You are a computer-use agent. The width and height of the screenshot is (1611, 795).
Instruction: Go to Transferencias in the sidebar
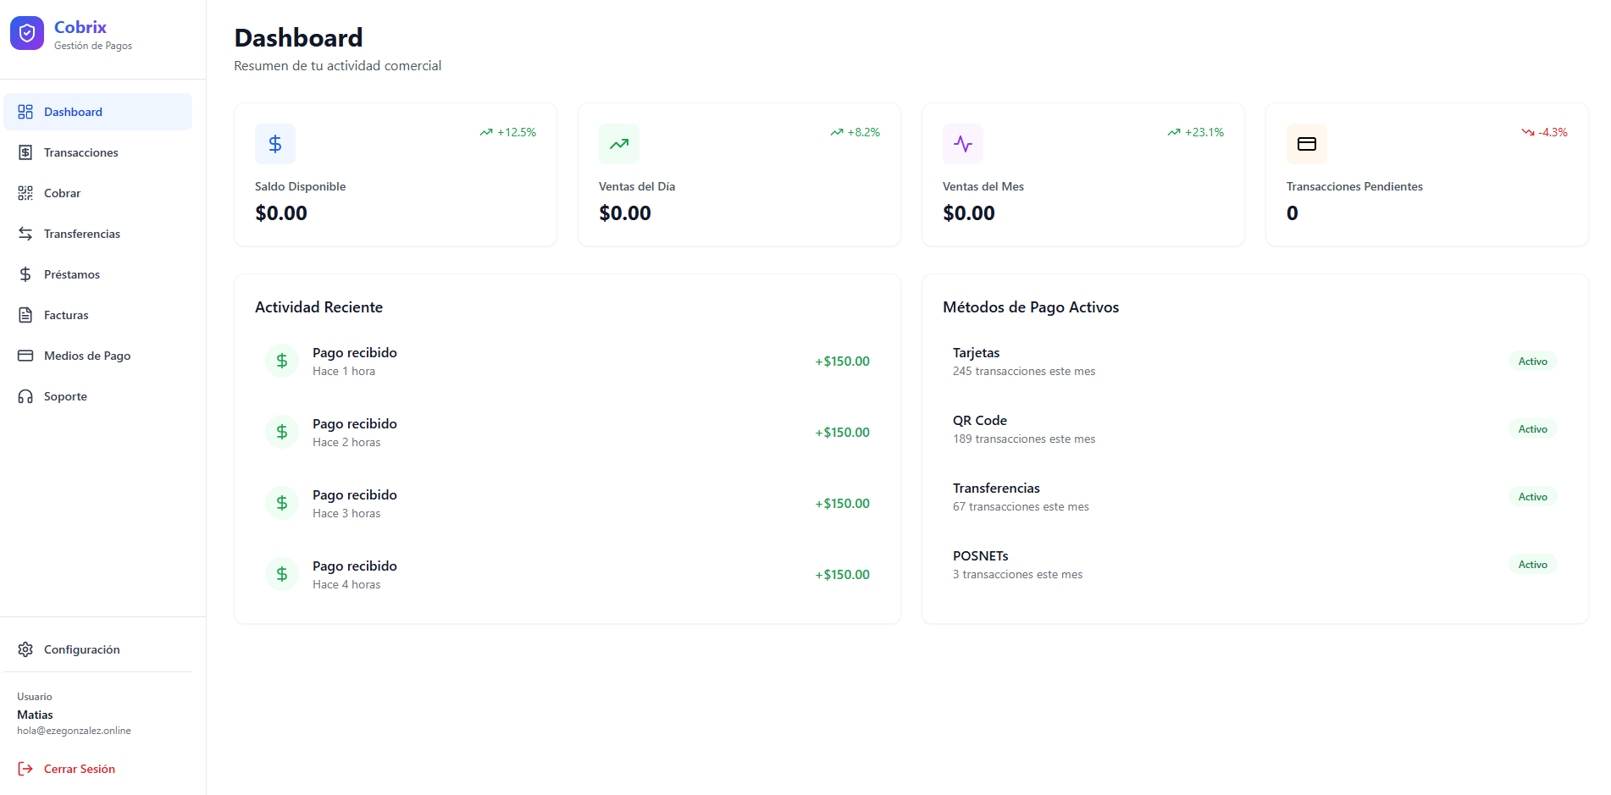pos(82,234)
